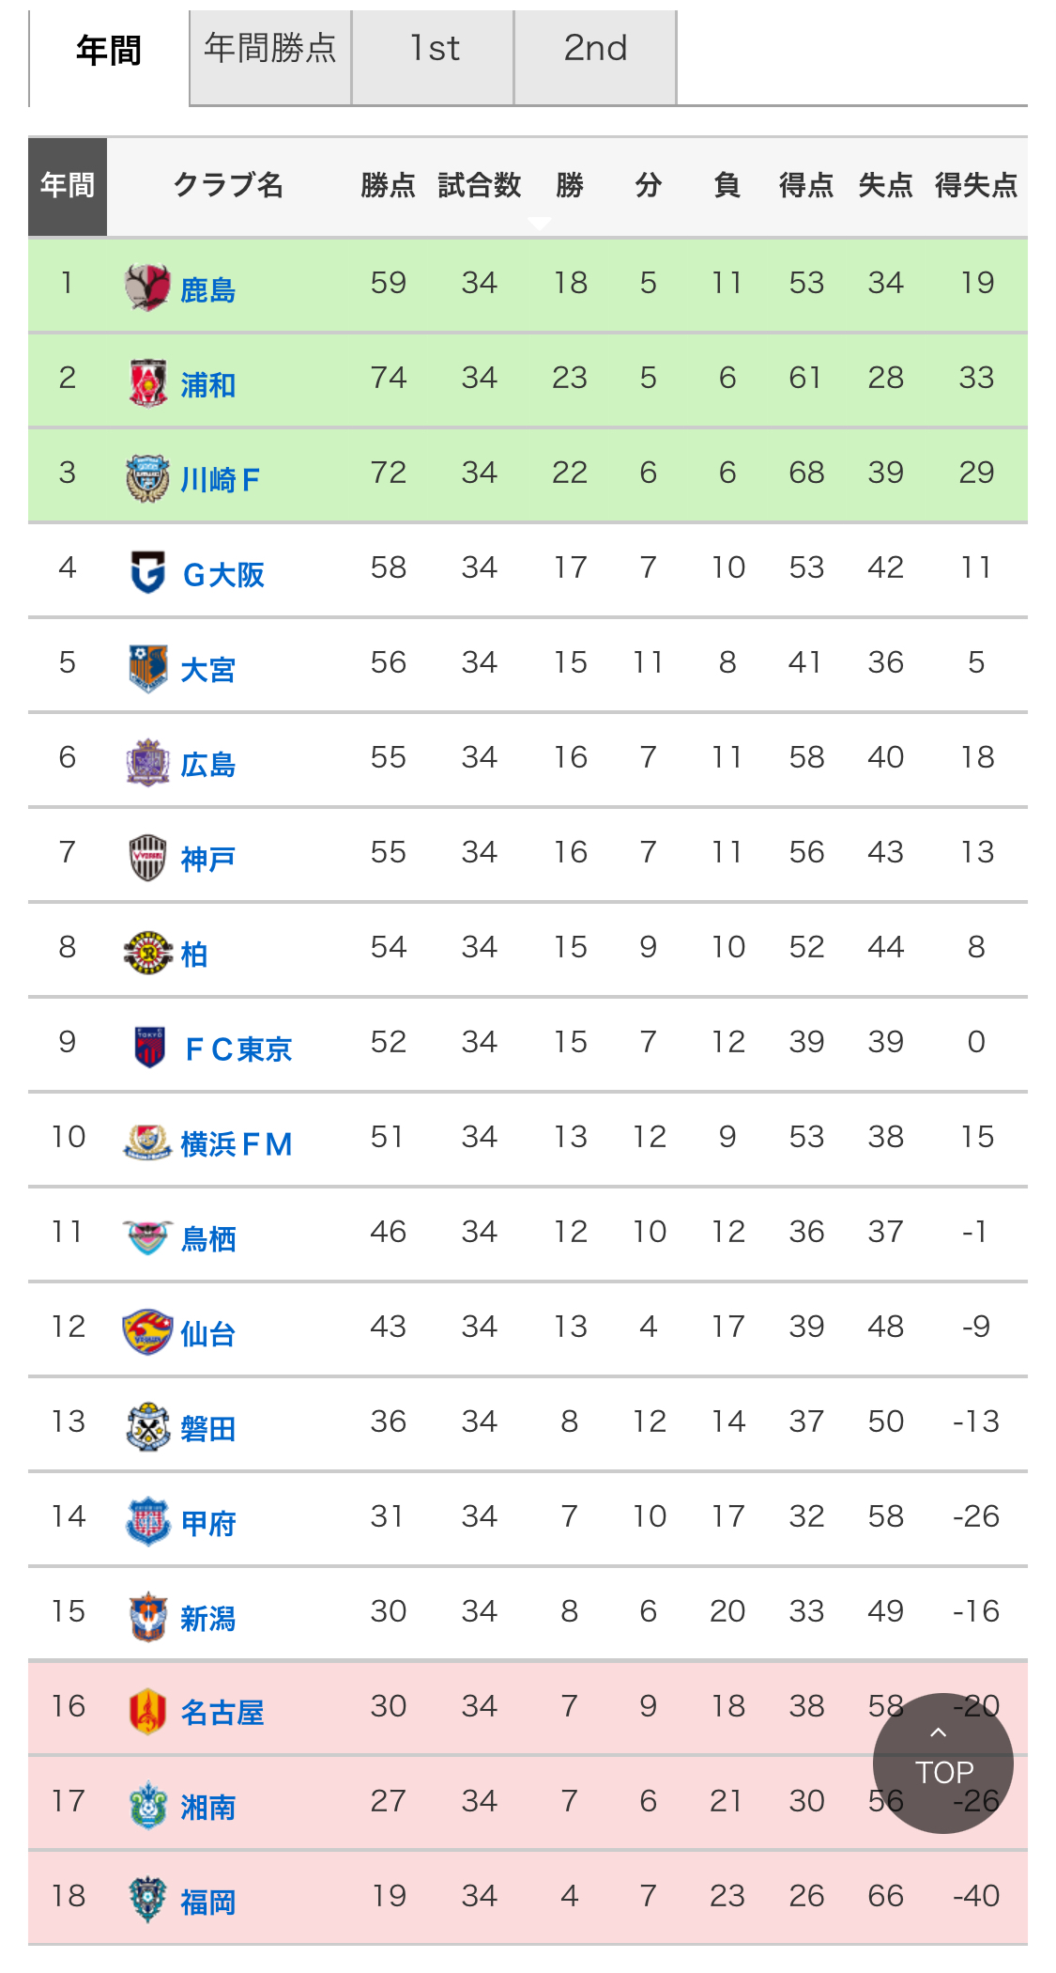Click the Kashiwa (柏) club crest icon

point(147,953)
